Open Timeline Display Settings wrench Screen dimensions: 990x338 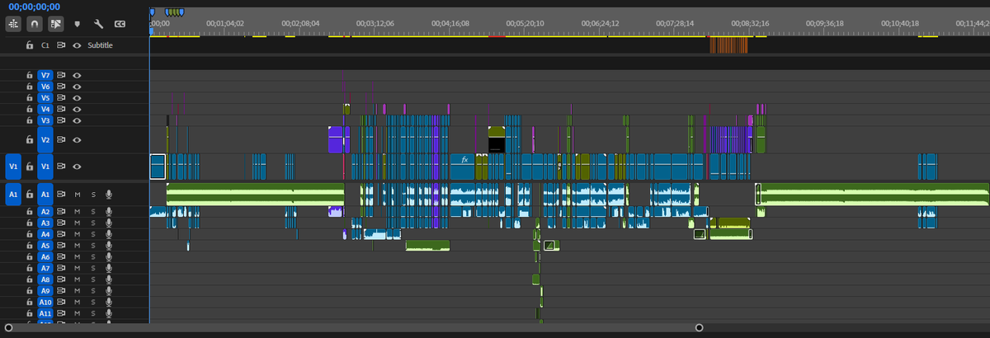98,25
